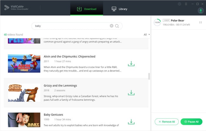The height and width of the screenshot is (131, 206).
Task: Remove all downloads with Remove All
Action: 167,122
